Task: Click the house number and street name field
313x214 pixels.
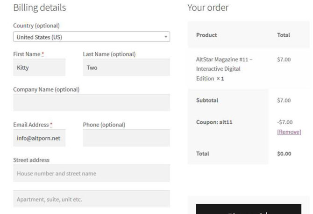Action: (x=92, y=174)
